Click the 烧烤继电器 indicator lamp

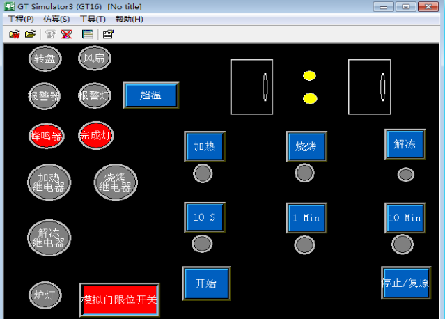(x=116, y=182)
